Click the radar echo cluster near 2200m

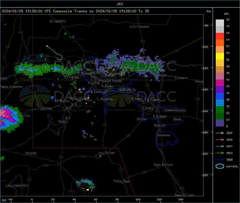coord(85,185)
